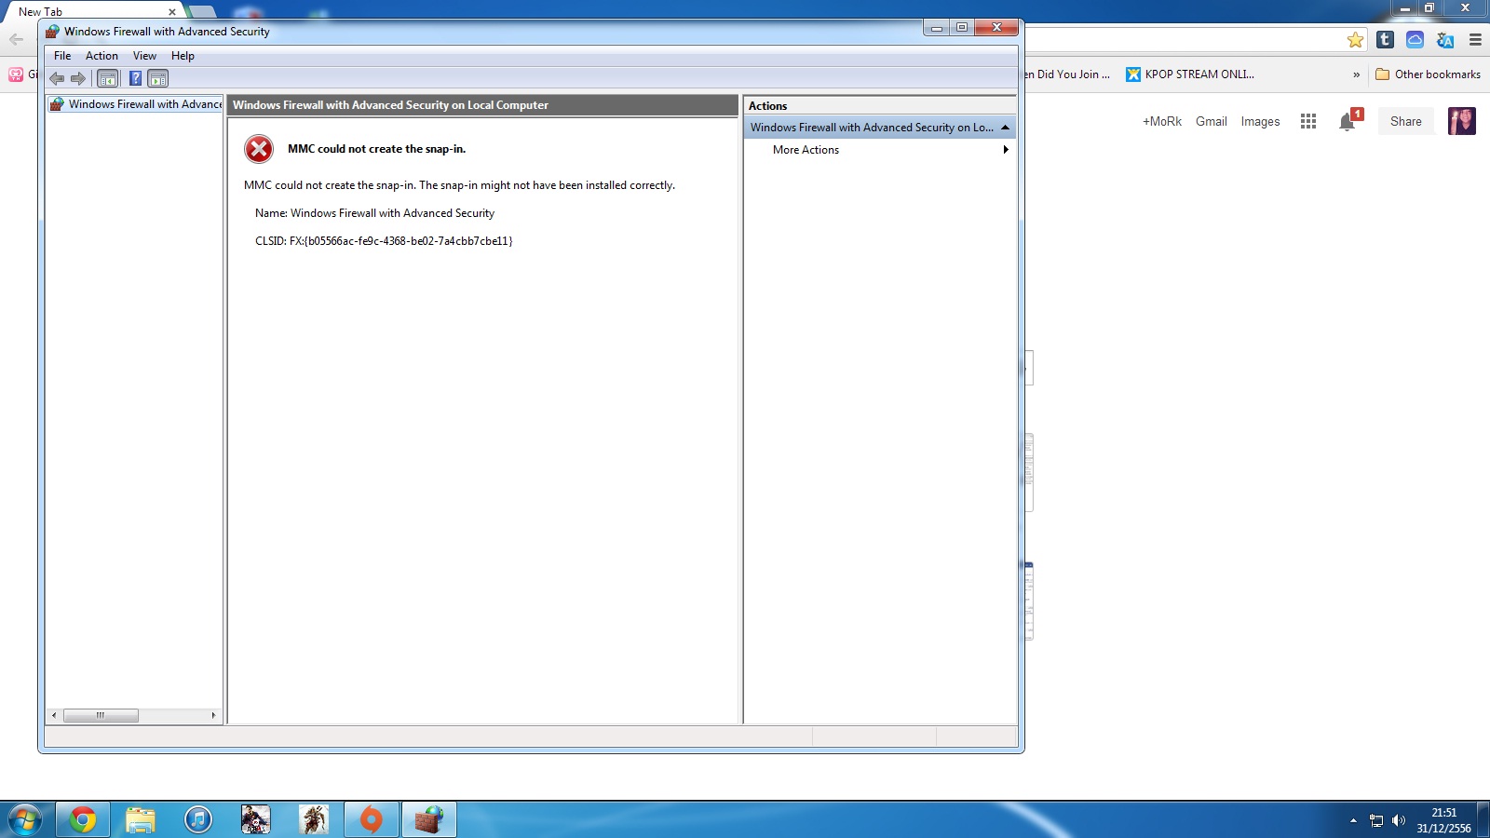Open the Windows Start menu

point(25,820)
